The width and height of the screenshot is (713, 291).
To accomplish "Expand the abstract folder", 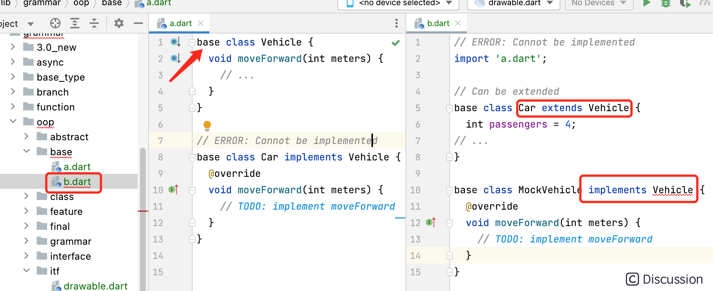I will [27, 137].
